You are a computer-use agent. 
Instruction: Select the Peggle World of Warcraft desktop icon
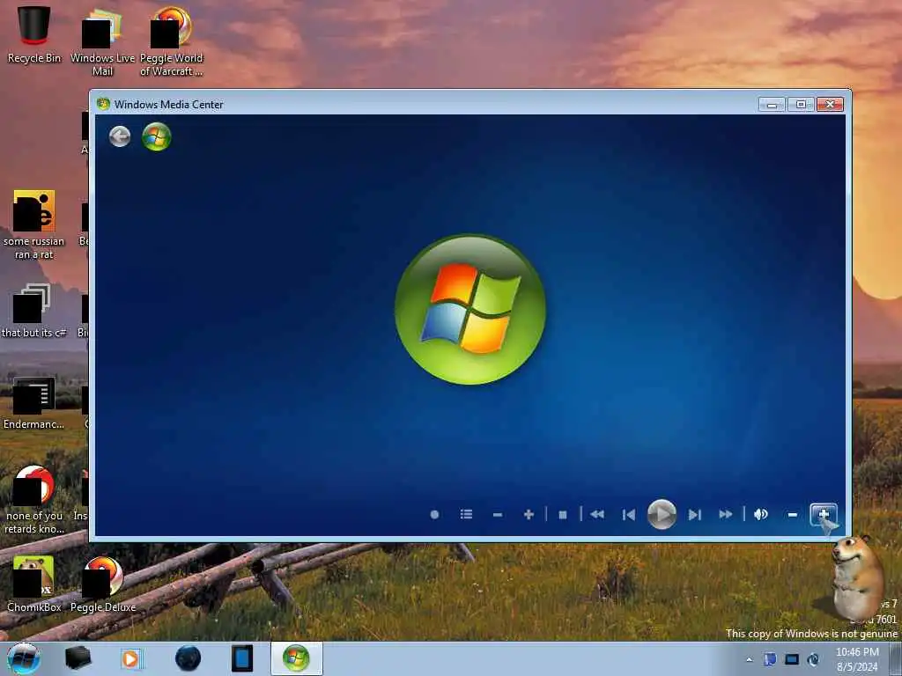[x=172, y=41]
